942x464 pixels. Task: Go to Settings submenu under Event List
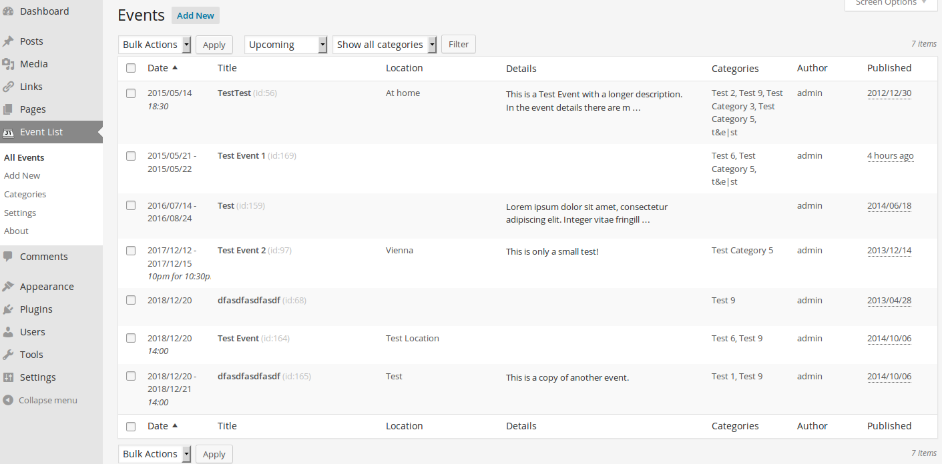[20, 213]
